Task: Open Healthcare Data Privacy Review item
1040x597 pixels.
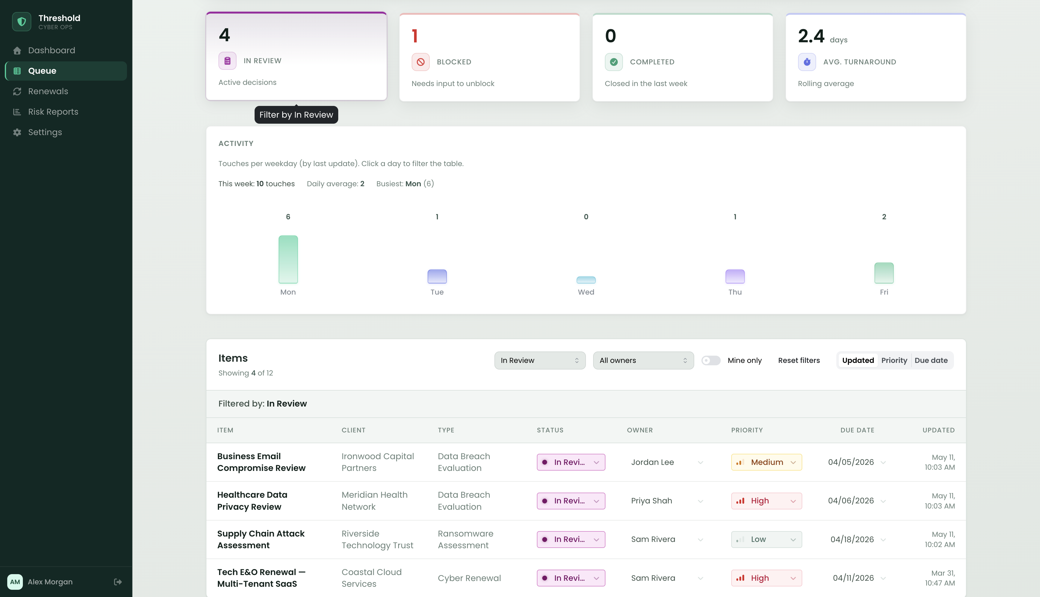Action: [252, 501]
